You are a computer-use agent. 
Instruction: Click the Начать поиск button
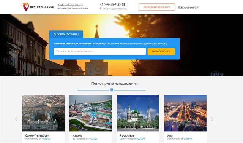tap(161, 51)
